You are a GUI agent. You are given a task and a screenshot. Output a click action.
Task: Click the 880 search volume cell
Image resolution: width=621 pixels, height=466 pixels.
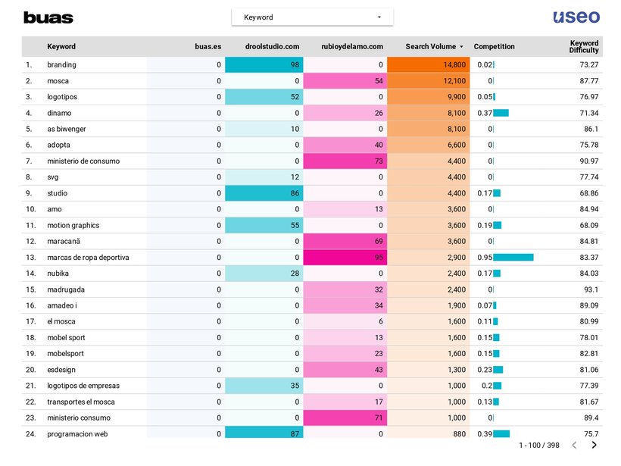429,433
